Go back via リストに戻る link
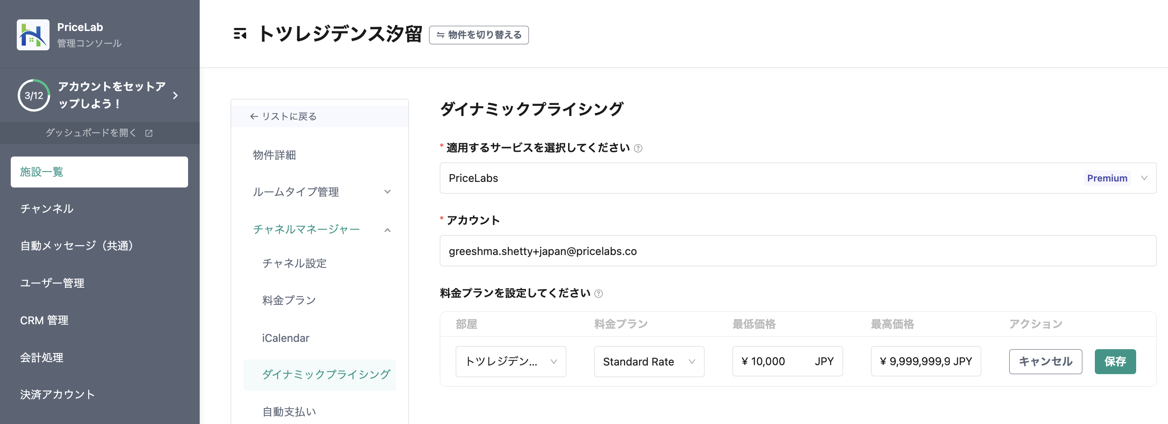Viewport: 1168px width, 424px height. (283, 117)
